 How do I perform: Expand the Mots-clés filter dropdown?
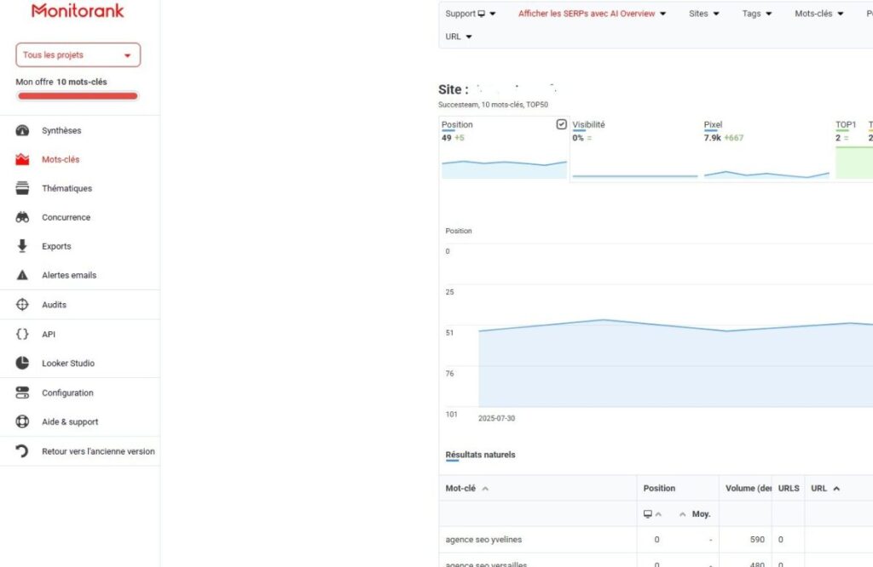pos(819,14)
